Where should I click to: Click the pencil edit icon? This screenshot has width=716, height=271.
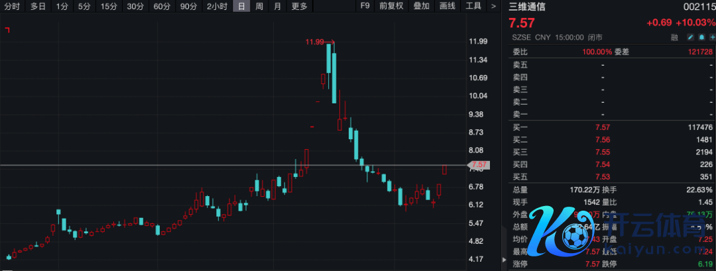tap(690, 38)
